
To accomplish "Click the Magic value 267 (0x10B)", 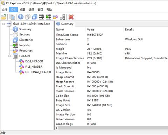I will pyautogui.click(x=94, y=49).
